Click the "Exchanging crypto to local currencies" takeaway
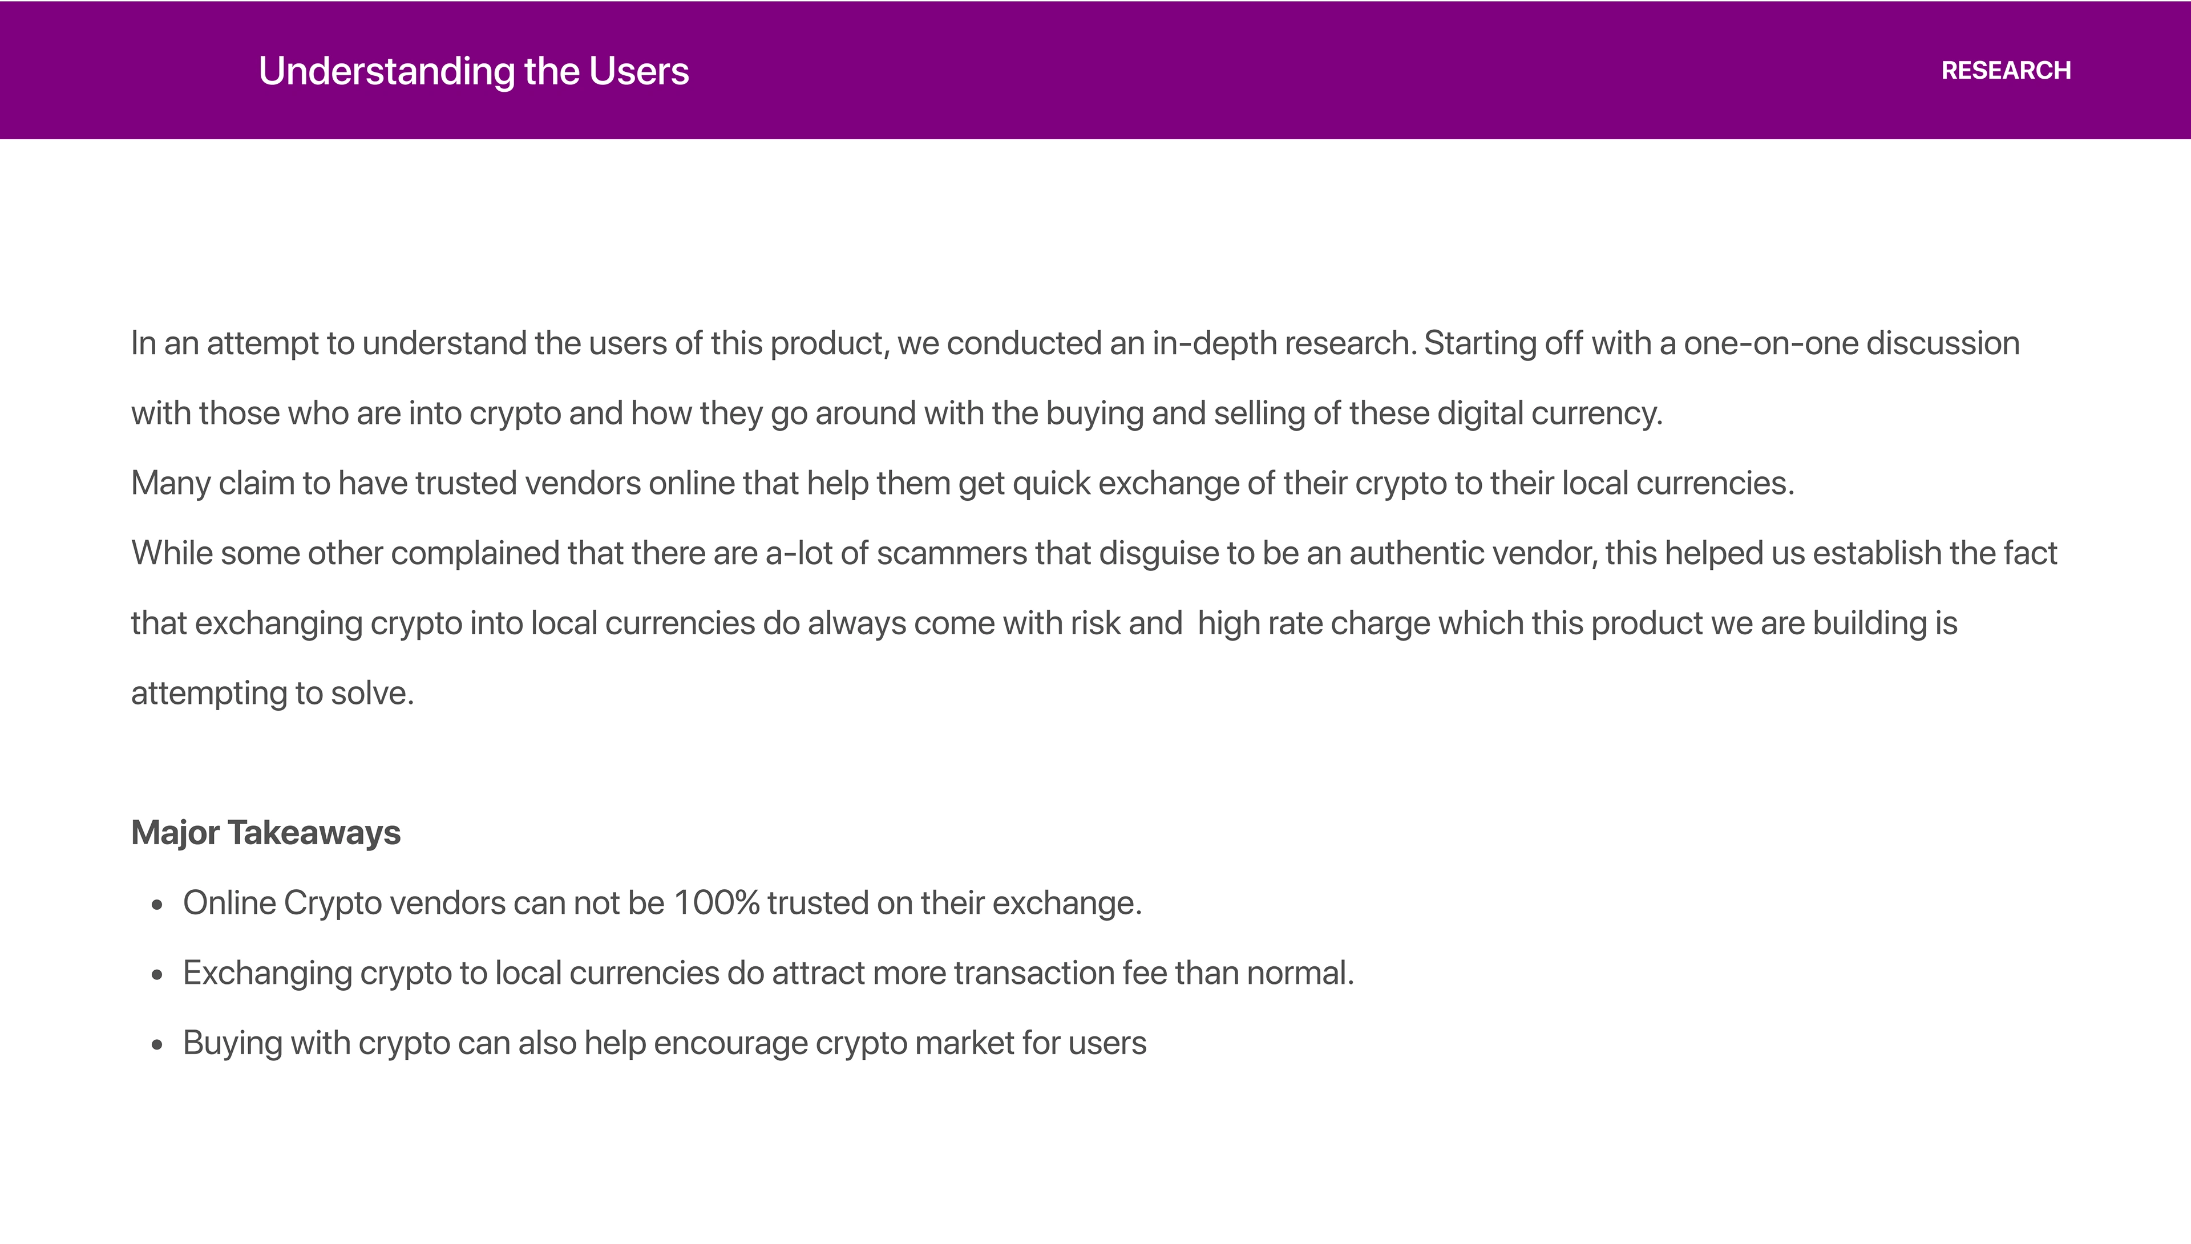Image resolution: width=2191 pixels, height=1244 pixels. (x=768, y=973)
